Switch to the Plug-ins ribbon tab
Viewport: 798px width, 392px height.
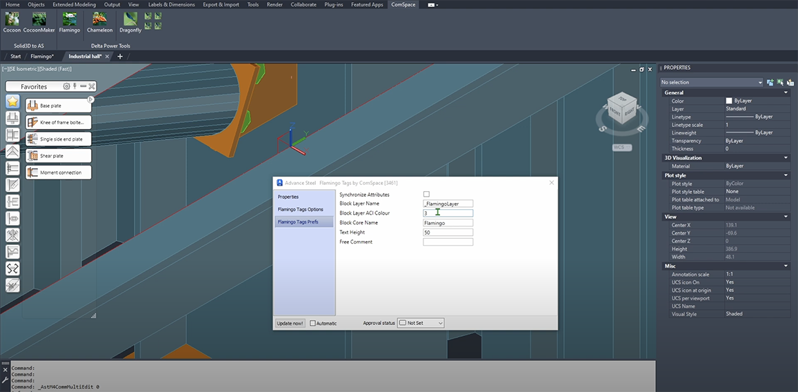(335, 5)
